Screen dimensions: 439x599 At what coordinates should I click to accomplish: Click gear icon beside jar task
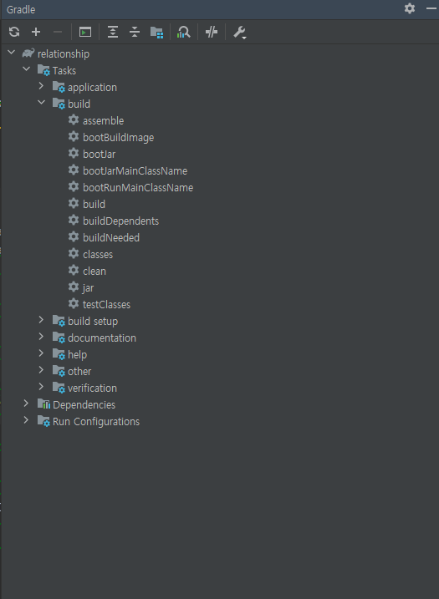(74, 287)
